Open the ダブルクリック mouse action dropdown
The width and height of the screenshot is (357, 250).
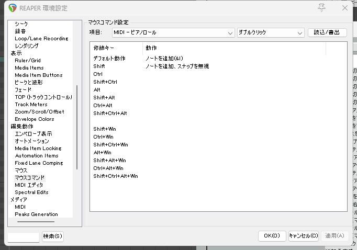coord(271,32)
